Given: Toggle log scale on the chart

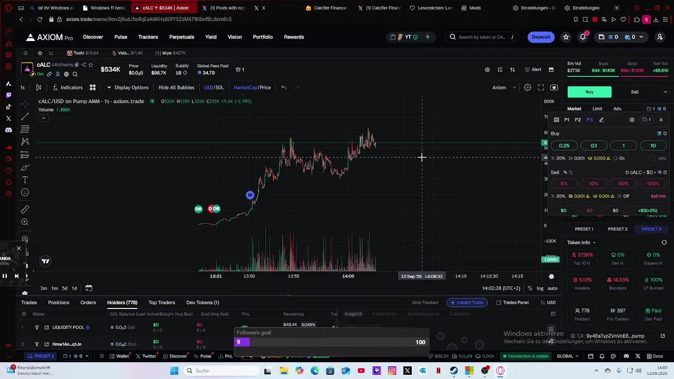Looking at the screenshot, I should click(x=540, y=288).
